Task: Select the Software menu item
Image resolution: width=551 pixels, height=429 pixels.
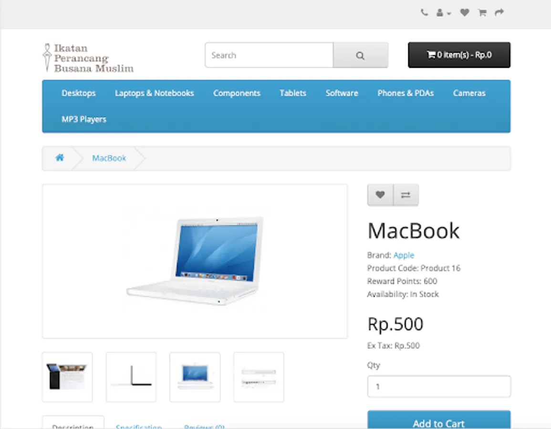Action: pos(342,93)
